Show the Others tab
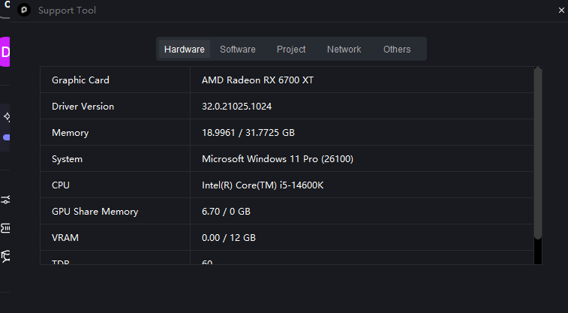 click(x=397, y=50)
